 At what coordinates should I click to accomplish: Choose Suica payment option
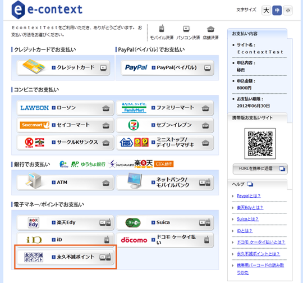pyautogui.click(x=165, y=223)
